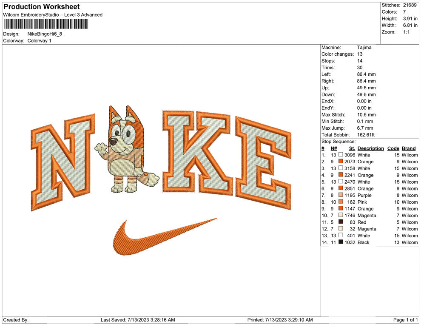Image resolution: width=421 pixels, height=324 pixels.
Task: Click the Machine value 'Tajima'
Action: [x=364, y=48]
